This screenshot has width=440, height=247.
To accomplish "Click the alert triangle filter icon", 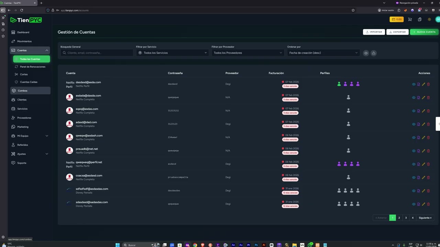I will [374, 53].
